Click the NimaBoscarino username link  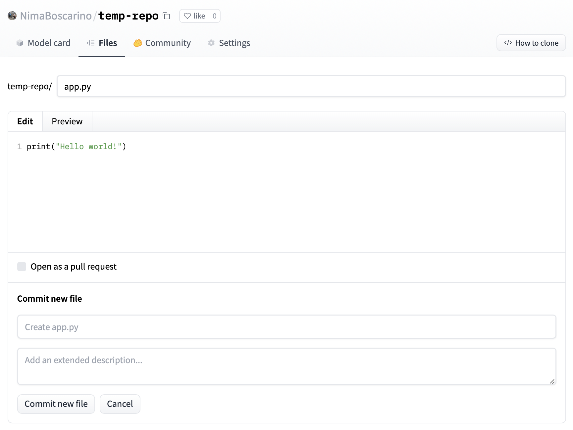[x=56, y=16]
